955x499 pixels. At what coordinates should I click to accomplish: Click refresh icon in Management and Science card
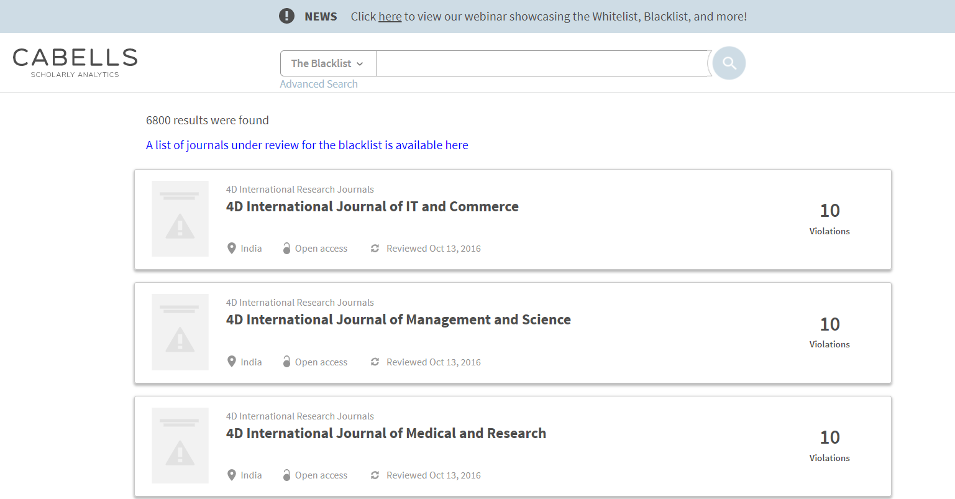pyautogui.click(x=375, y=362)
